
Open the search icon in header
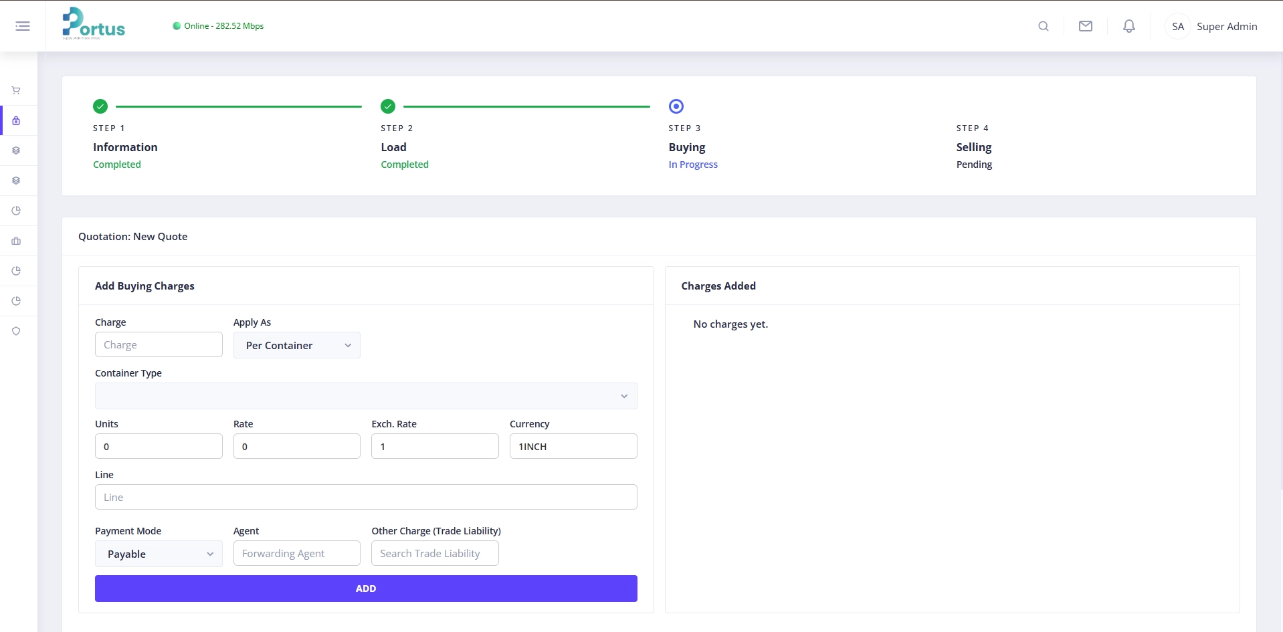[1043, 26]
